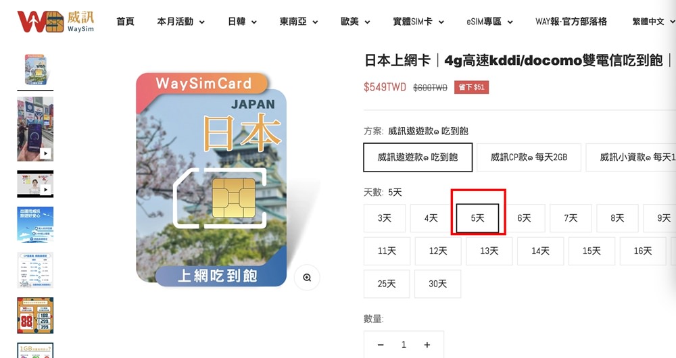Play the phone street video thumbnail
676x358 pixels.
point(35,129)
